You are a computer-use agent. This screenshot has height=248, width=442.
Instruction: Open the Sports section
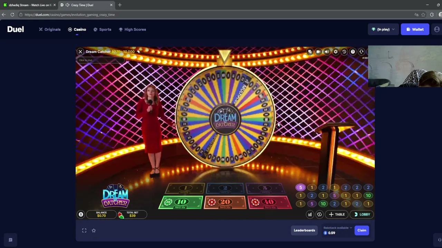pyautogui.click(x=102, y=30)
